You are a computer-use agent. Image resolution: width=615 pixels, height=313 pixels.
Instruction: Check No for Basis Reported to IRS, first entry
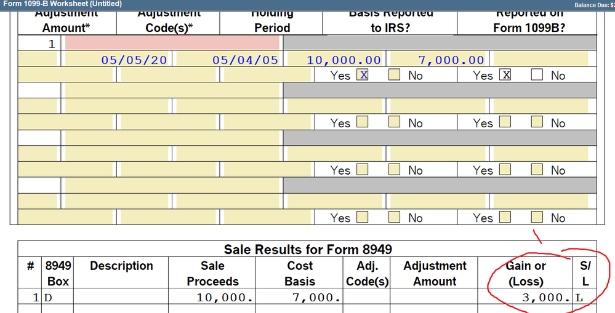tap(395, 75)
